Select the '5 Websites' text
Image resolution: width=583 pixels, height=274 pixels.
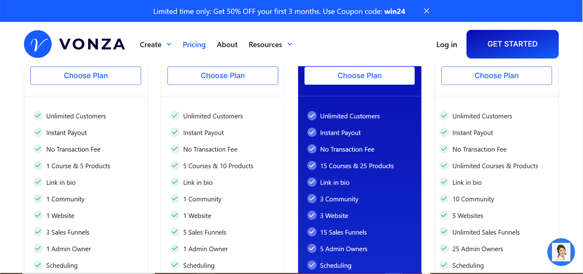[468, 216]
